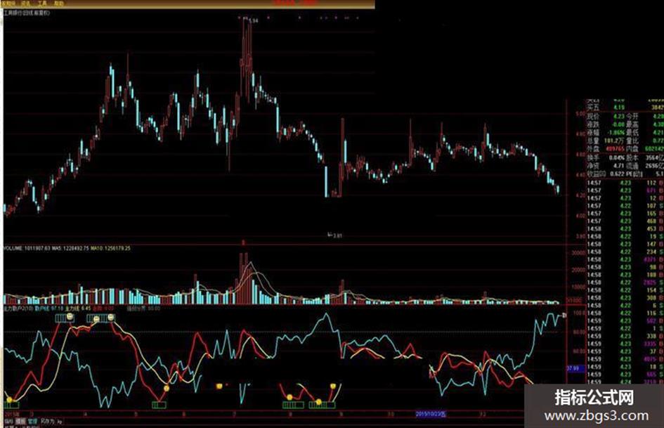Click the 换手 0.04% quote field

[x=606, y=157]
